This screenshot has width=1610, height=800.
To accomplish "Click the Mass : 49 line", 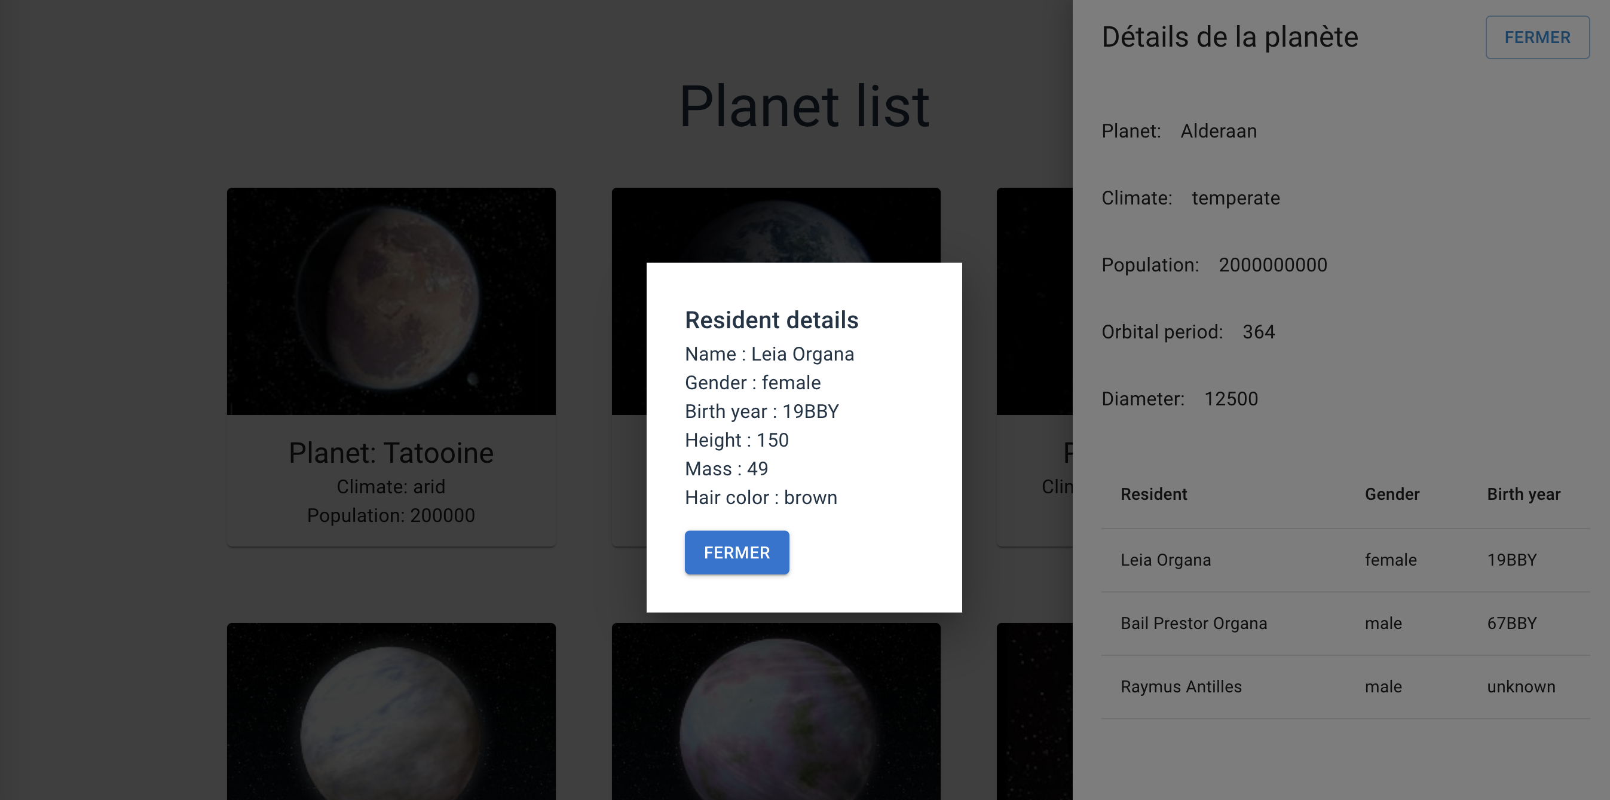I will tap(726, 469).
